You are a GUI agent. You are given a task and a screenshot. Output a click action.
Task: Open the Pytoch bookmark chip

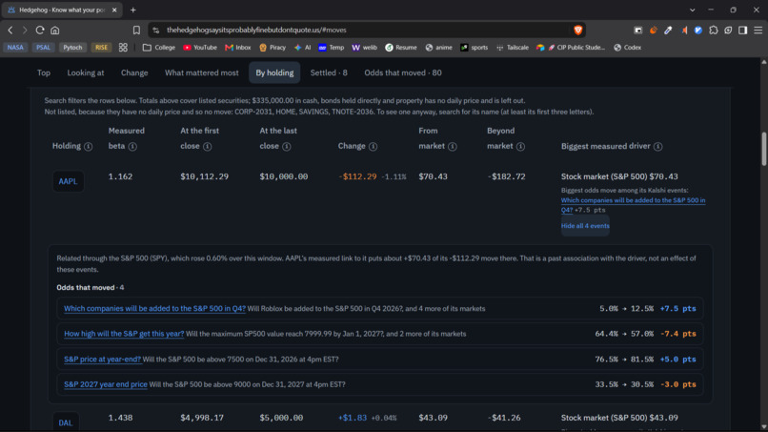72,48
